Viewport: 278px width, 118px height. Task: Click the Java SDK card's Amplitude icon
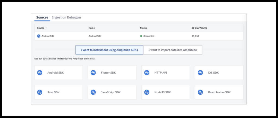coord(40,92)
